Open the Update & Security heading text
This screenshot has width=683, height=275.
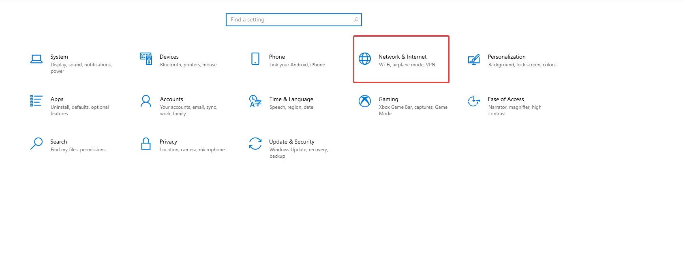[x=291, y=142]
